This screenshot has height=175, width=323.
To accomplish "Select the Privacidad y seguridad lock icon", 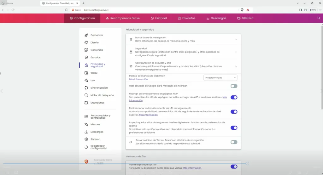I will click(86, 65).
